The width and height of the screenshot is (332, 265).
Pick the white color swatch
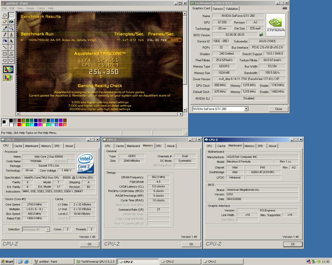tap(11, 125)
